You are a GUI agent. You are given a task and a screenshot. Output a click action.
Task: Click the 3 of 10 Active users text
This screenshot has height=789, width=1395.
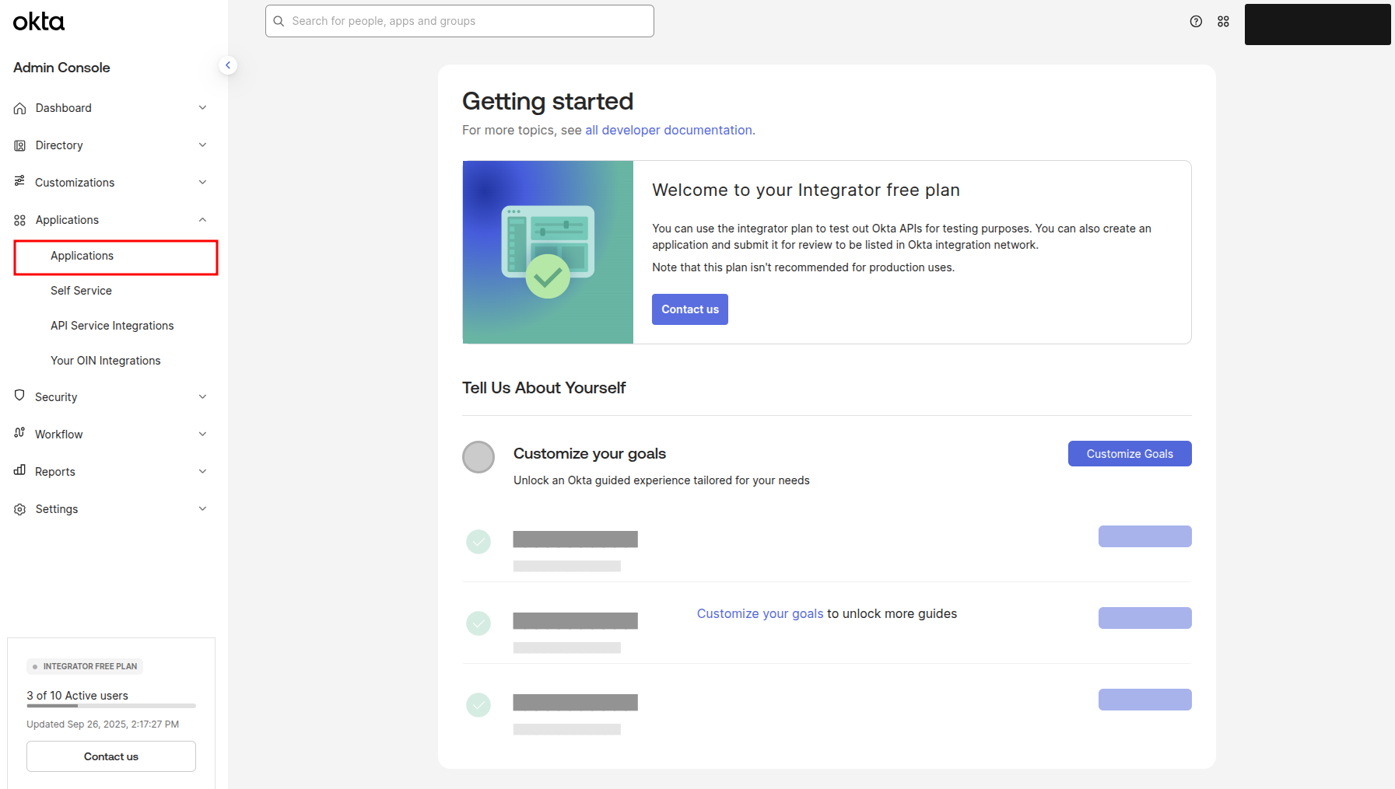tap(78, 696)
